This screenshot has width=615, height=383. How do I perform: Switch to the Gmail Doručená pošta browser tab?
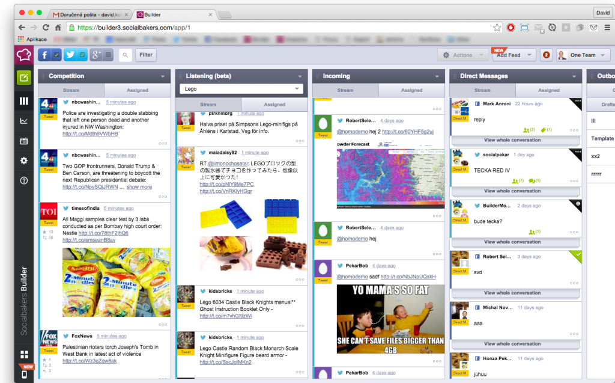pos(91,14)
